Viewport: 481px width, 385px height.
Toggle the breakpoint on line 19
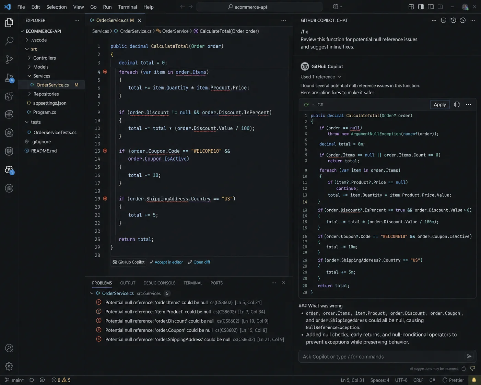click(x=105, y=199)
